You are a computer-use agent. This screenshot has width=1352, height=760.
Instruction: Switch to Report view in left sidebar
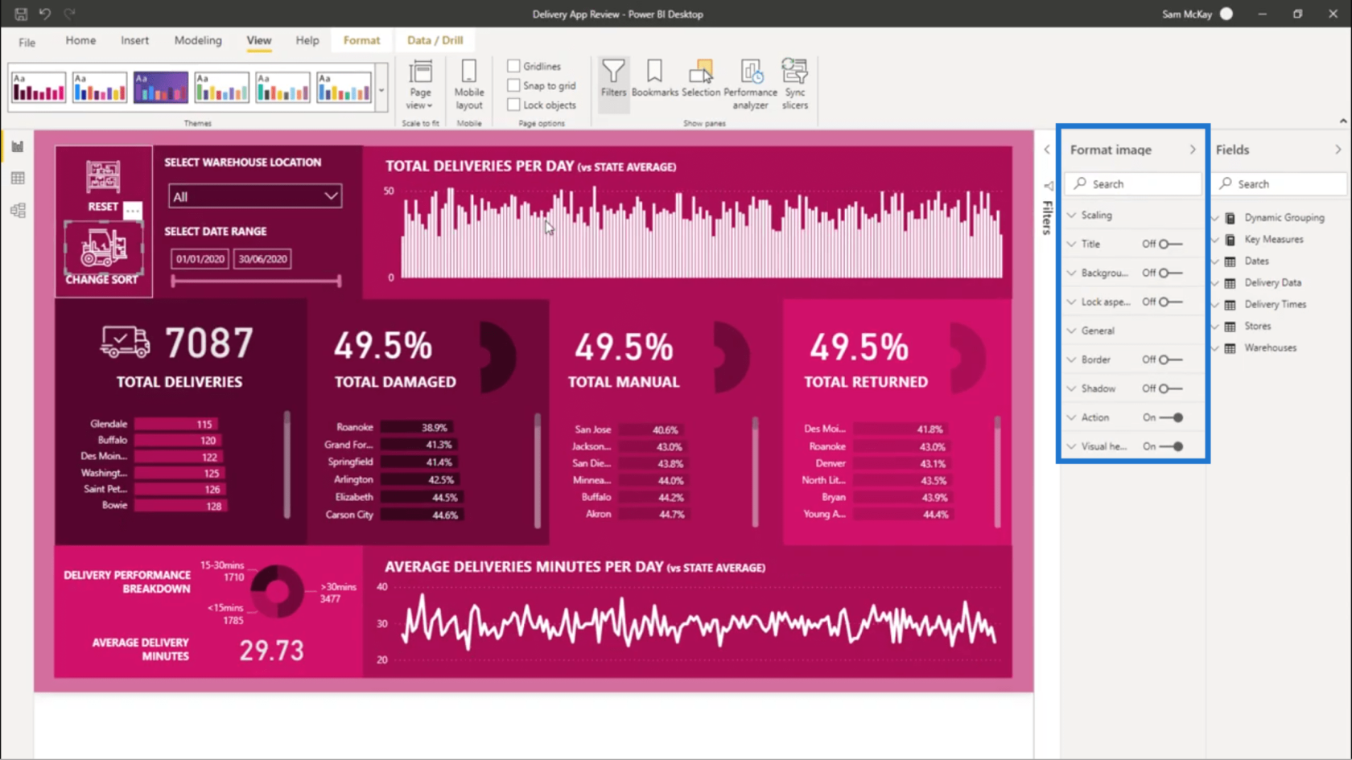(18, 146)
